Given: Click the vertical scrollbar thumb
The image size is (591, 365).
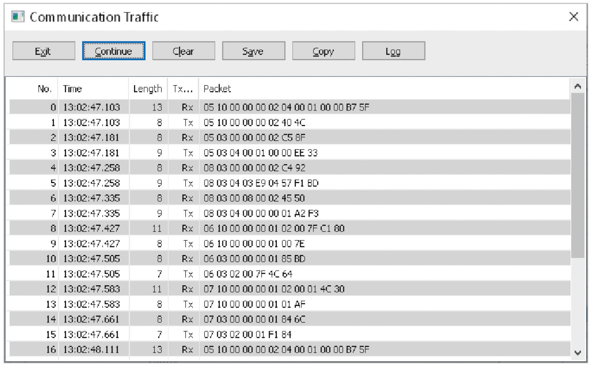Looking at the screenshot, I should 577,174.
